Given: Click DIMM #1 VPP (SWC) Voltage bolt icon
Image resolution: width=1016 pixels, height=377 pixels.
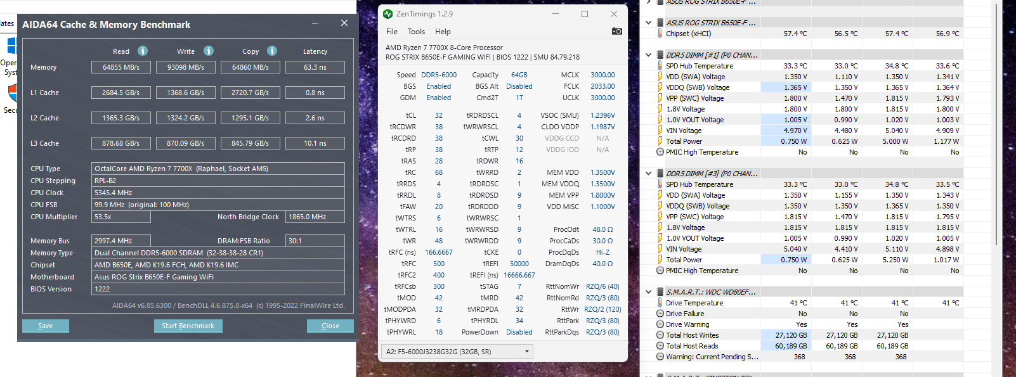Looking at the screenshot, I should (x=660, y=98).
